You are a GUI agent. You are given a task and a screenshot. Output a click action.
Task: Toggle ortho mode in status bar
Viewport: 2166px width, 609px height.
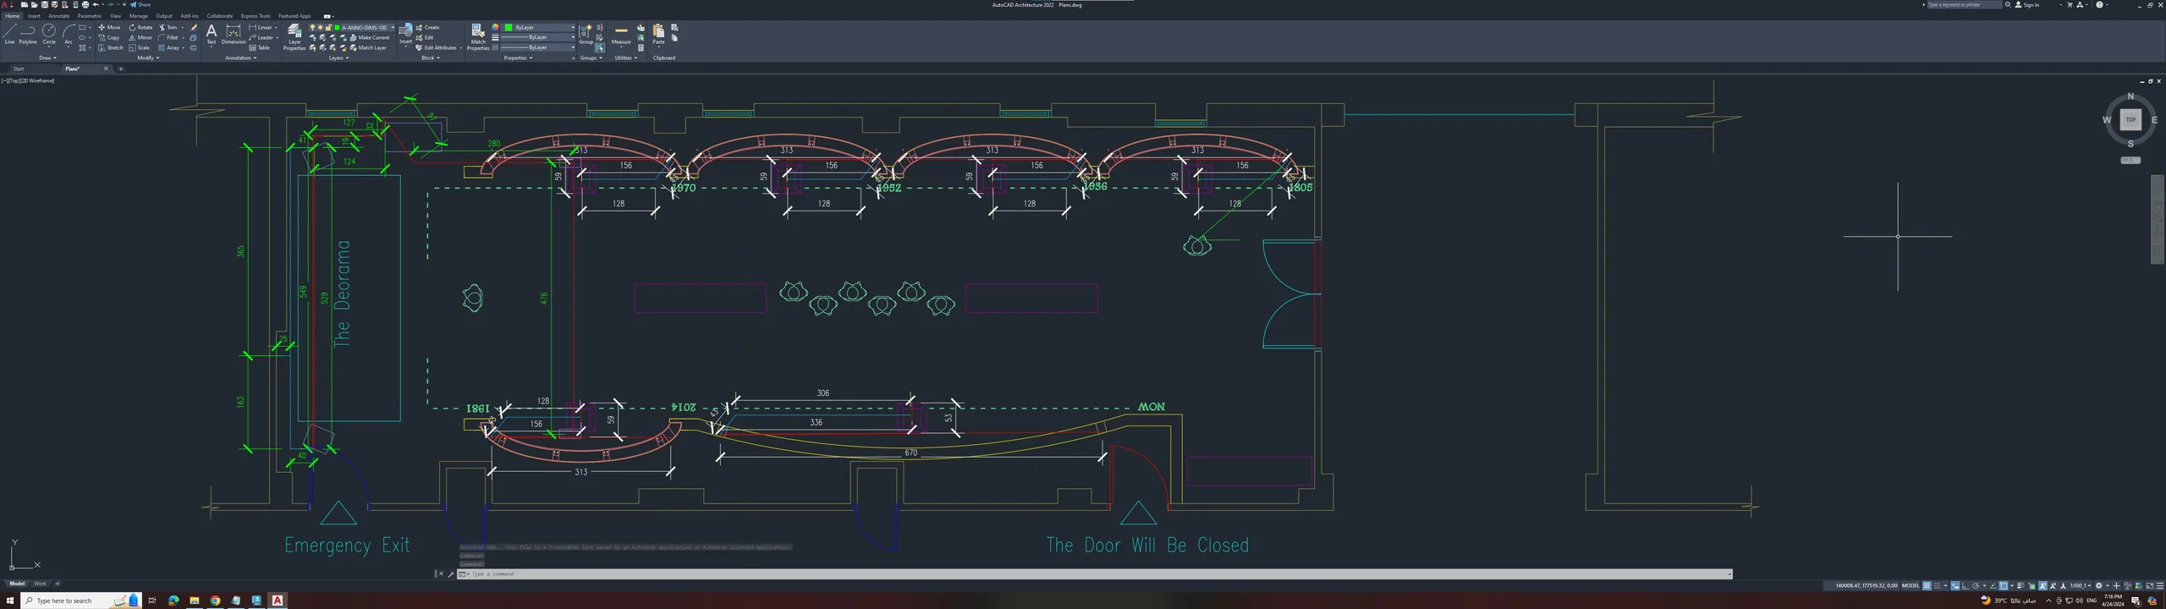[x=1965, y=585]
